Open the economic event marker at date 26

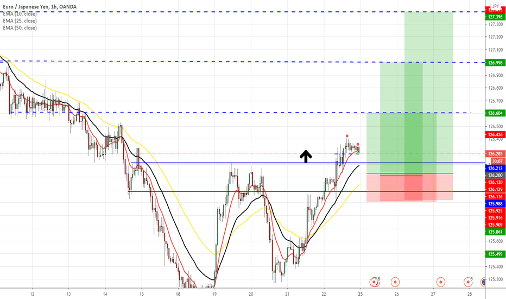(x=395, y=282)
